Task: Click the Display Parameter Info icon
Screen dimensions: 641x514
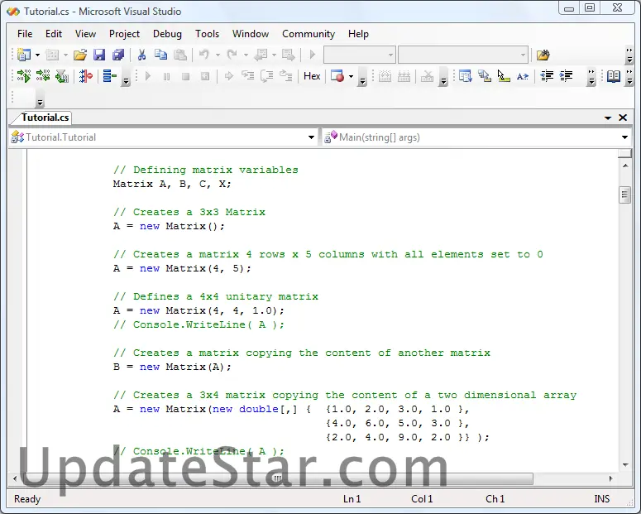Action: click(485, 76)
